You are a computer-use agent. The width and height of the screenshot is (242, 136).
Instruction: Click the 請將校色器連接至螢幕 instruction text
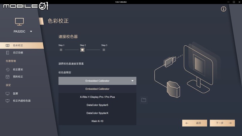tap(71, 64)
